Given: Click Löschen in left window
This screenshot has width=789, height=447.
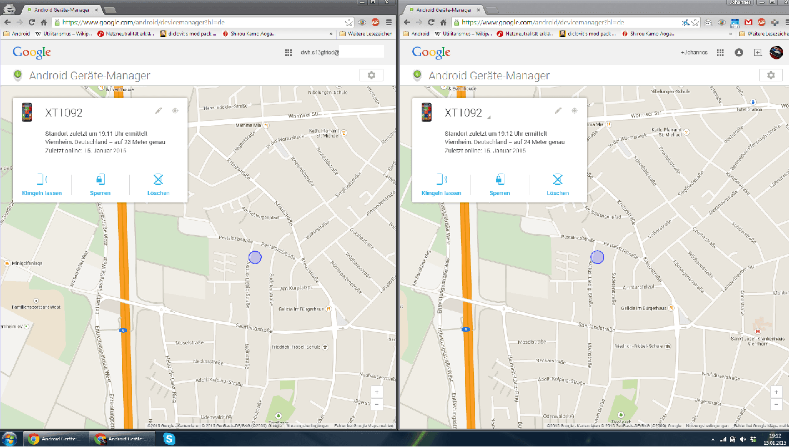Looking at the screenshot, I should 158,185.
